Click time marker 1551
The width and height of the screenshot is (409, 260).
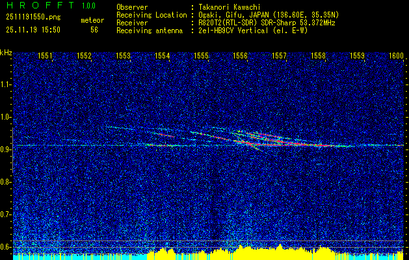coord(45,55)
